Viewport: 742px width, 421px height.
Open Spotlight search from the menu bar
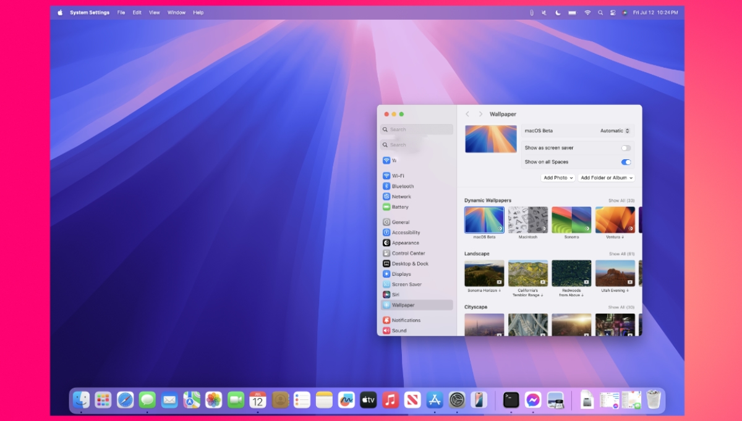pyautogui.click(x=600, y=12)
